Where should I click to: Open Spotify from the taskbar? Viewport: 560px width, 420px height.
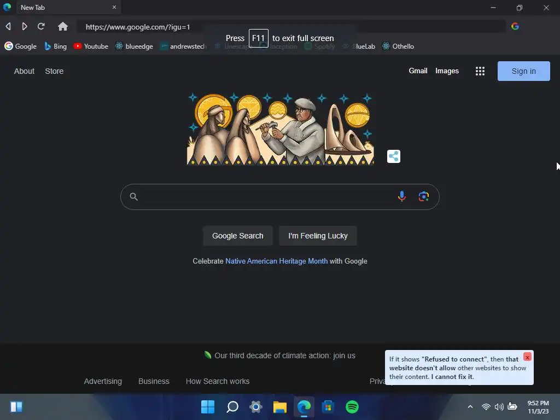point(352,407)
